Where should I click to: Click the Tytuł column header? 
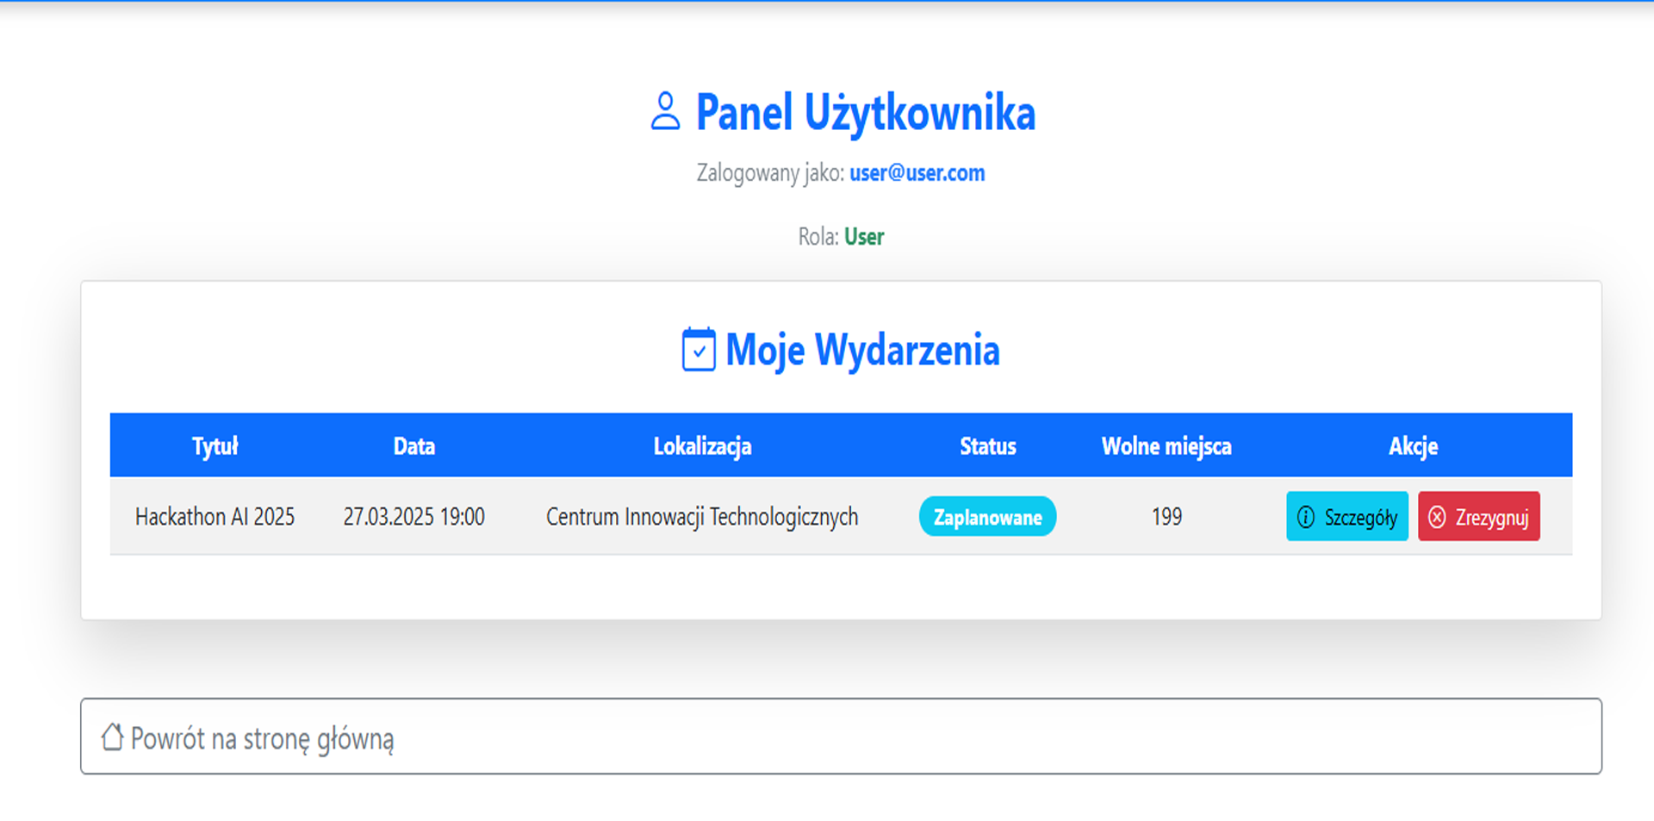(x=215, y=446)
